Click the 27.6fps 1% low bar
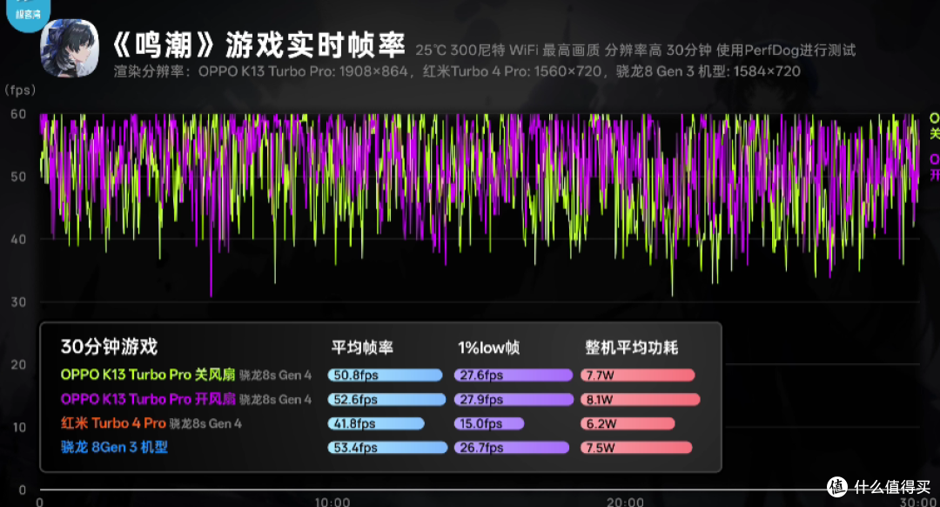The image size is (940, 507). coord(514,375)
